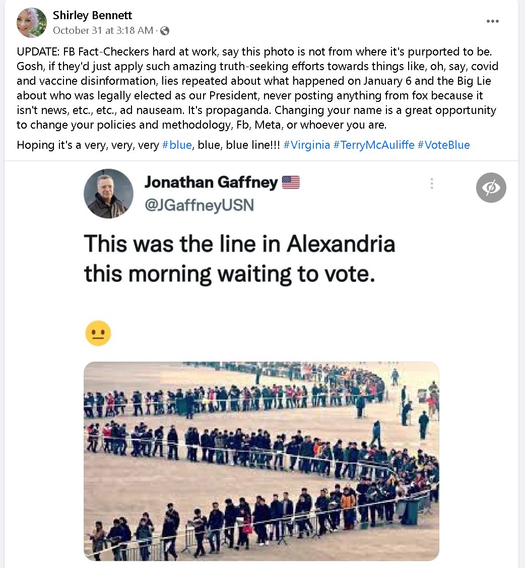
Task: Click Shirley Bennett's profile picture
Action: point(32,23)
